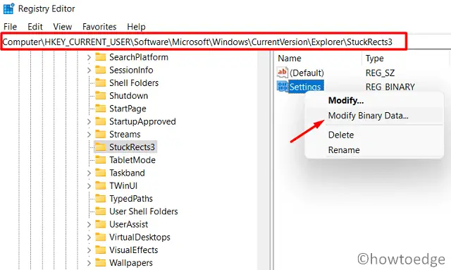
Task: Select the StartPage key label
Action: (x=128, y=109)
